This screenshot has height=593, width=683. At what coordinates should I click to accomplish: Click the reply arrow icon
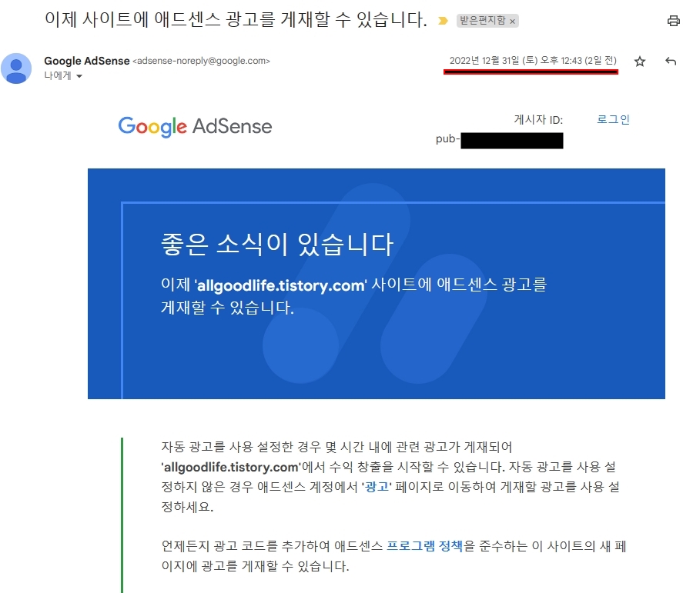[671, 62]
